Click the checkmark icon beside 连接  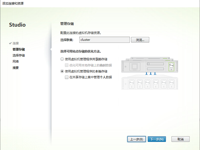(10, 43)
